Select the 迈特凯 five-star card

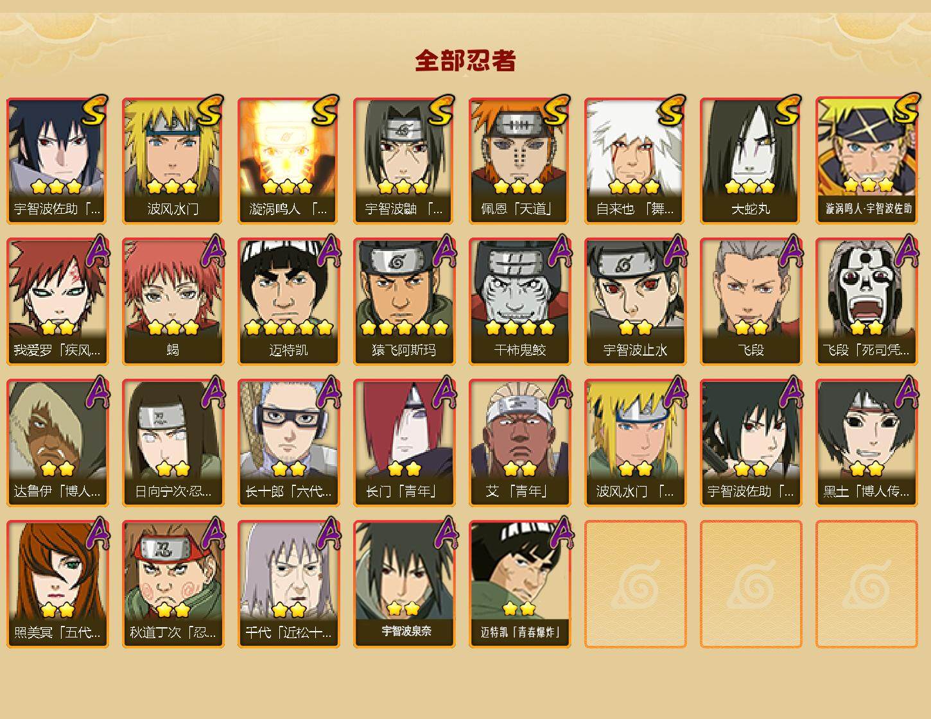[x=289, y=302]
